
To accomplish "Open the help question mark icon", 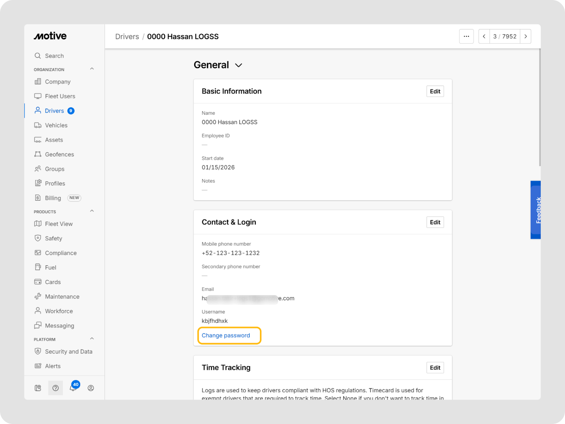I will click(55, 388).
